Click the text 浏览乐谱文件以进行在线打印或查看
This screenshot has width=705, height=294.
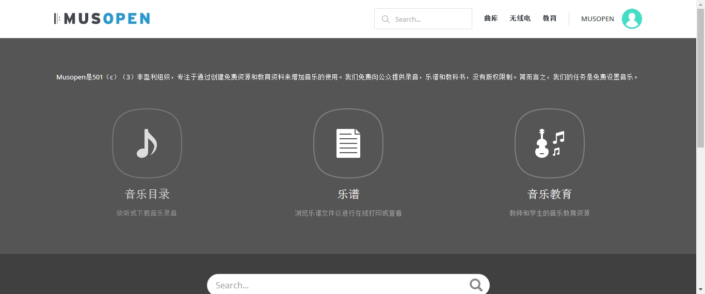(x=348, y=213)
